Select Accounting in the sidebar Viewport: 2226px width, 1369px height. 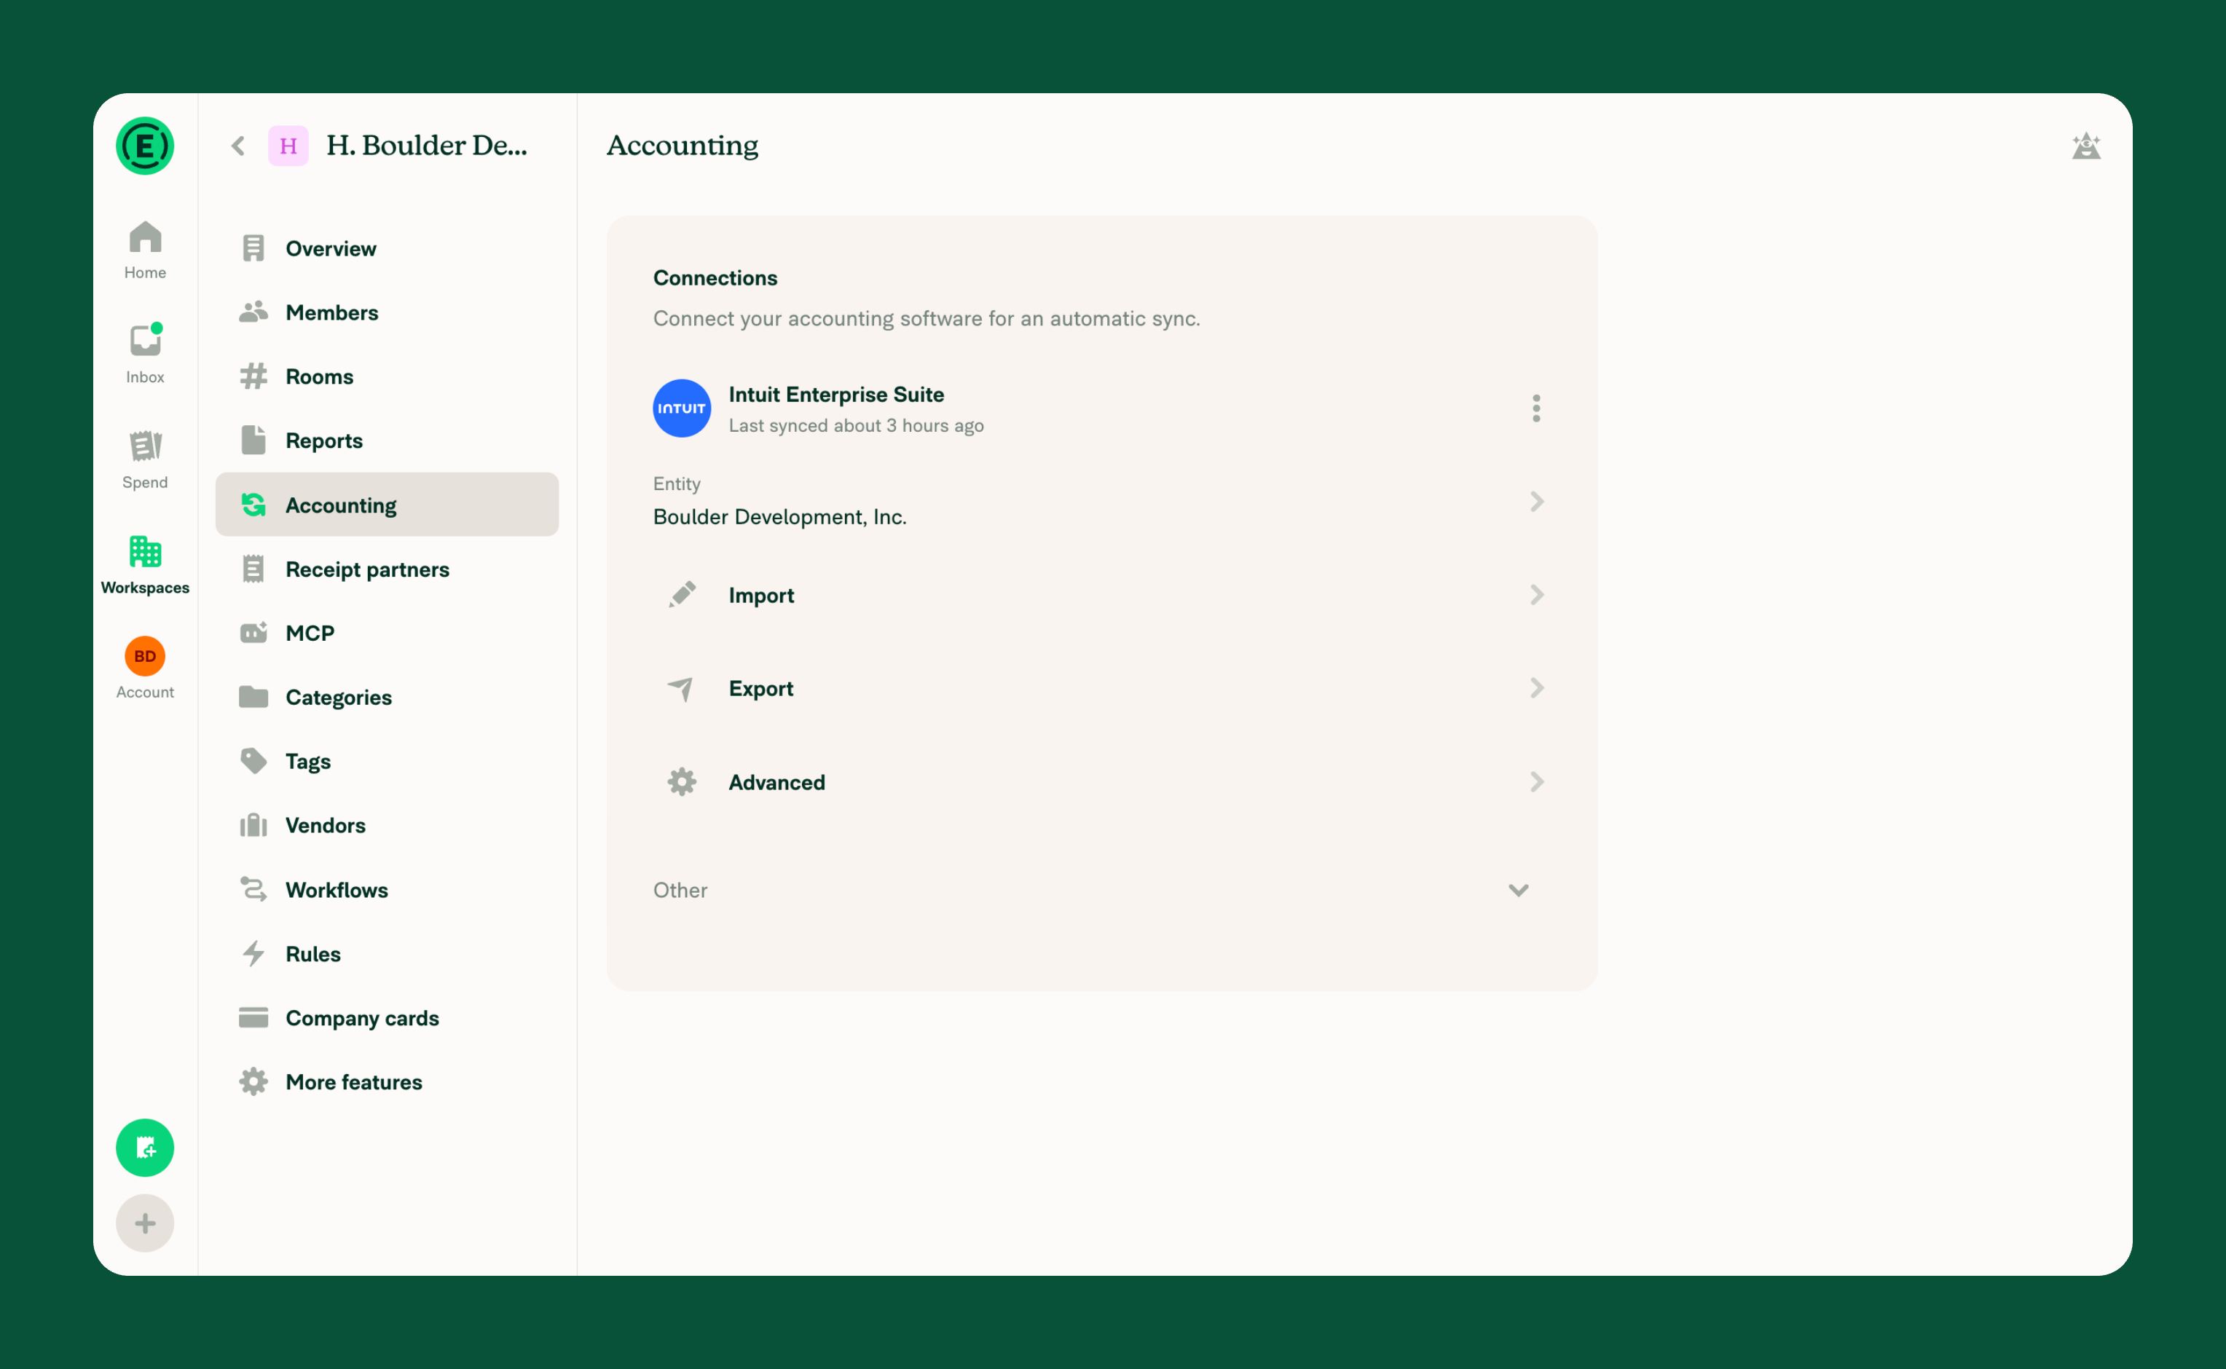click(x=387, y=505)
